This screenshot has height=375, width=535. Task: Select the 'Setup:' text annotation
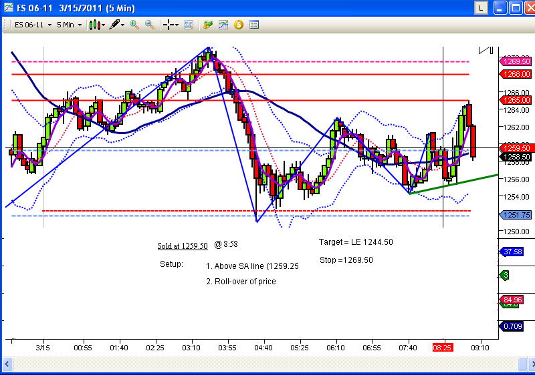[x=172, y=264]
